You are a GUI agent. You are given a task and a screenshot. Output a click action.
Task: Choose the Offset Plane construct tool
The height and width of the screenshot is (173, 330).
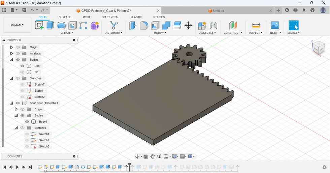coord(233,26)
